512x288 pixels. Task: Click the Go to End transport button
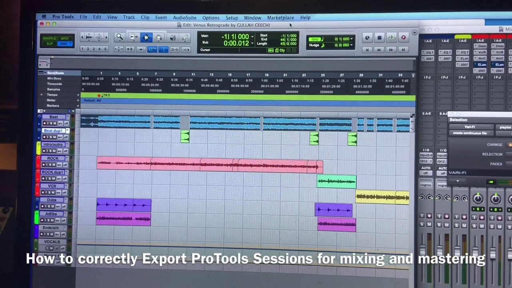[403, 50]
